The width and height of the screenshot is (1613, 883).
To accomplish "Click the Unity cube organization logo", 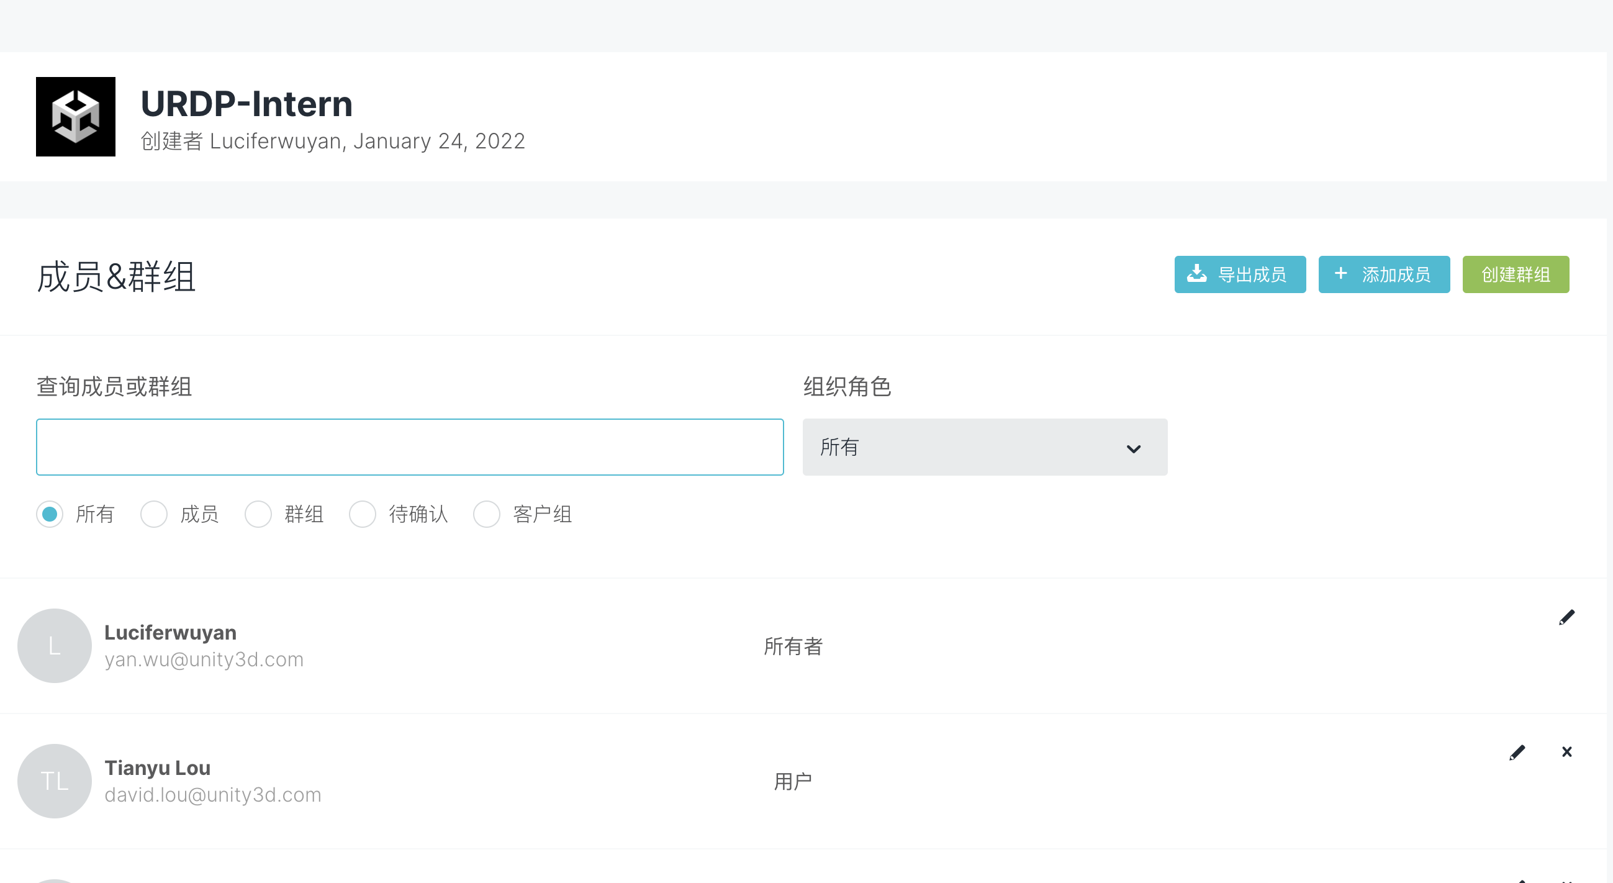I will (x=75, y=117).
